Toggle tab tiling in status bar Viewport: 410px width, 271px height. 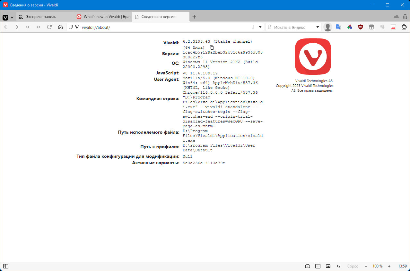(x=318, y=266)
